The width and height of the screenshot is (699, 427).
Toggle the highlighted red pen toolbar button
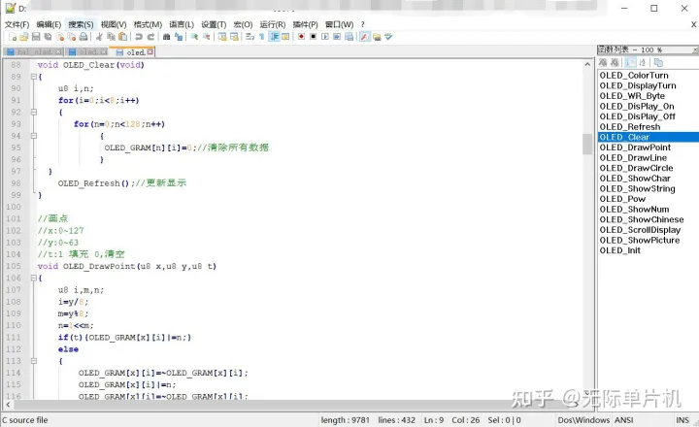tap(365, 37)
